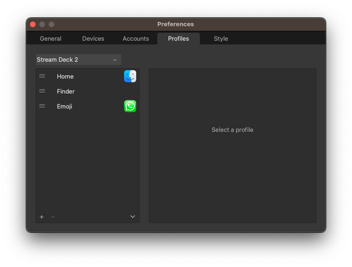Select the Style tab
The image size is (352, 267).
pyautogui.click(x=221, y=38)
